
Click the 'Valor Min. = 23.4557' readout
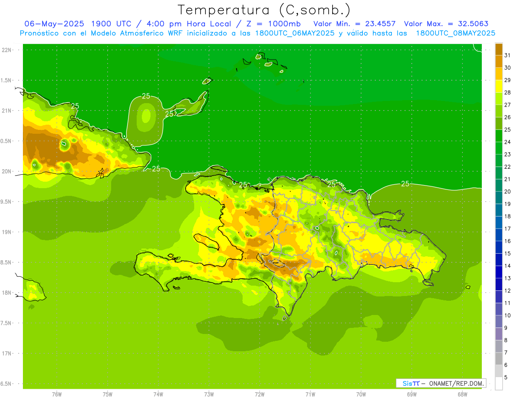pyautogui.click(x=355, y=24)
